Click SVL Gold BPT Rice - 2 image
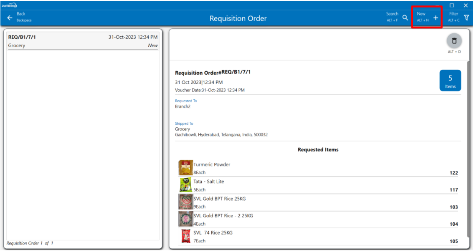Image resolution: width=474 pixels, height=252 pixels. click(185, 219)
